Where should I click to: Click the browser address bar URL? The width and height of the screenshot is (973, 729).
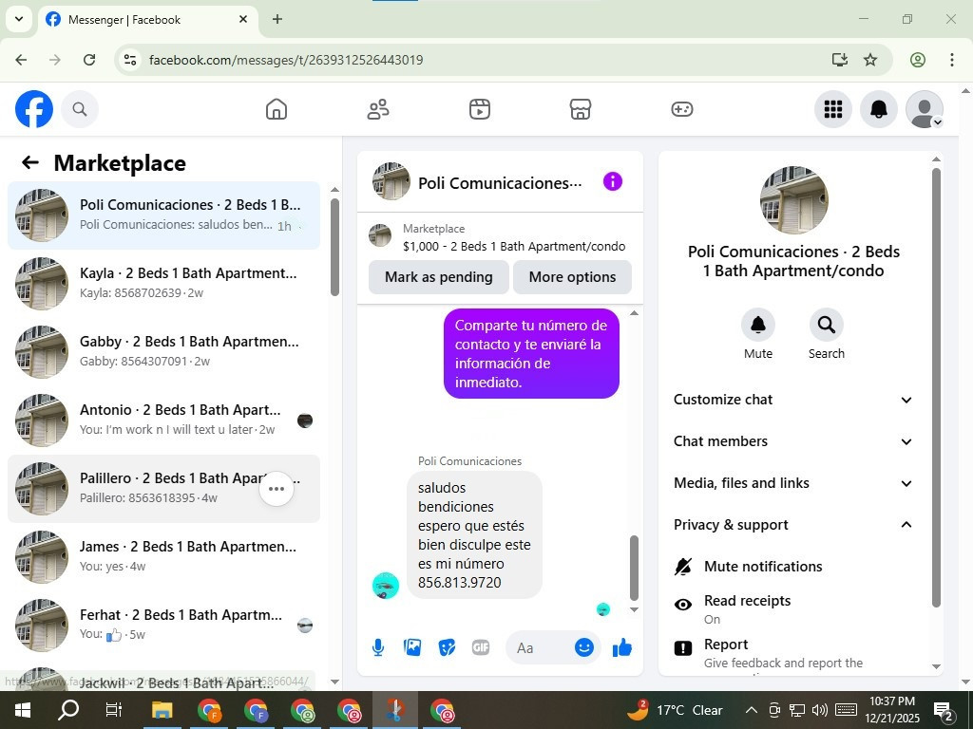pyautogui.click(x=286, y=60)
